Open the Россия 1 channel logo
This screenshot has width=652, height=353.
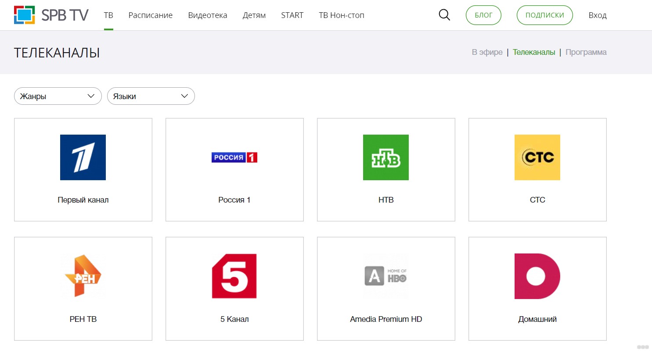[x=234, y=157]
